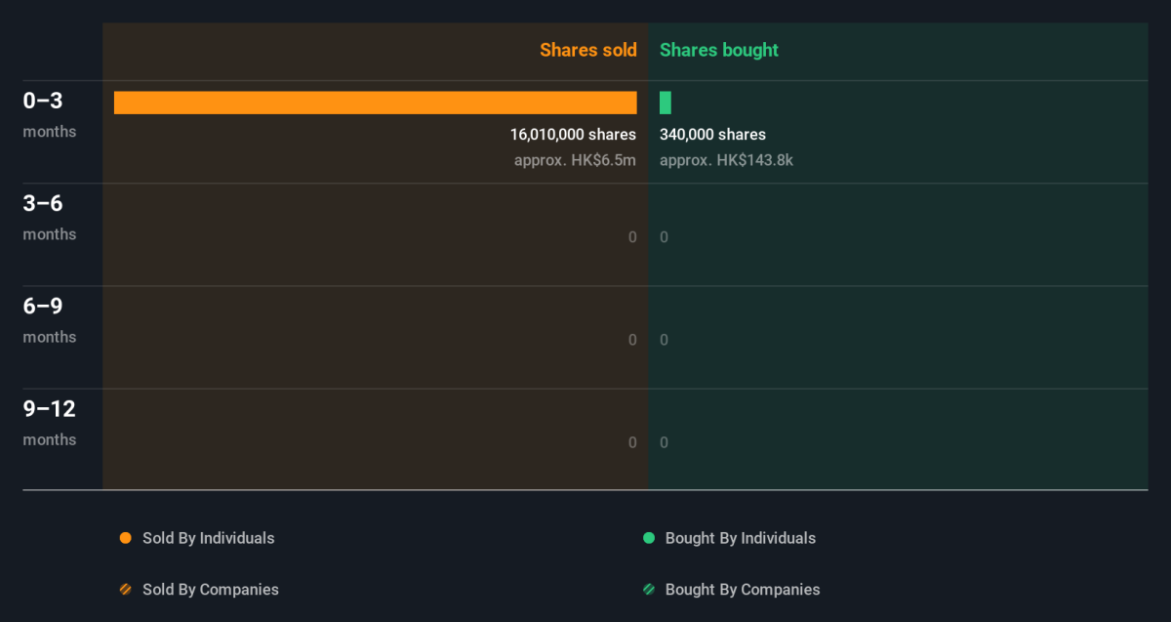Select the Shares sold column header
Image resolution: width=1171 pixels, height=622 pixels.
point(588,50)
